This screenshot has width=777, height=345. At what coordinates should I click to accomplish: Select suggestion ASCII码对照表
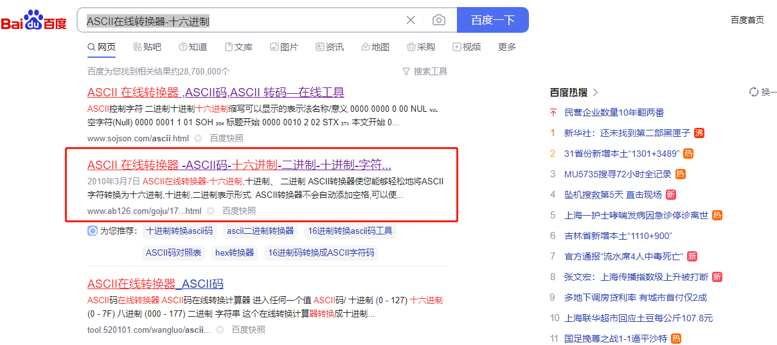pos(174,252)
